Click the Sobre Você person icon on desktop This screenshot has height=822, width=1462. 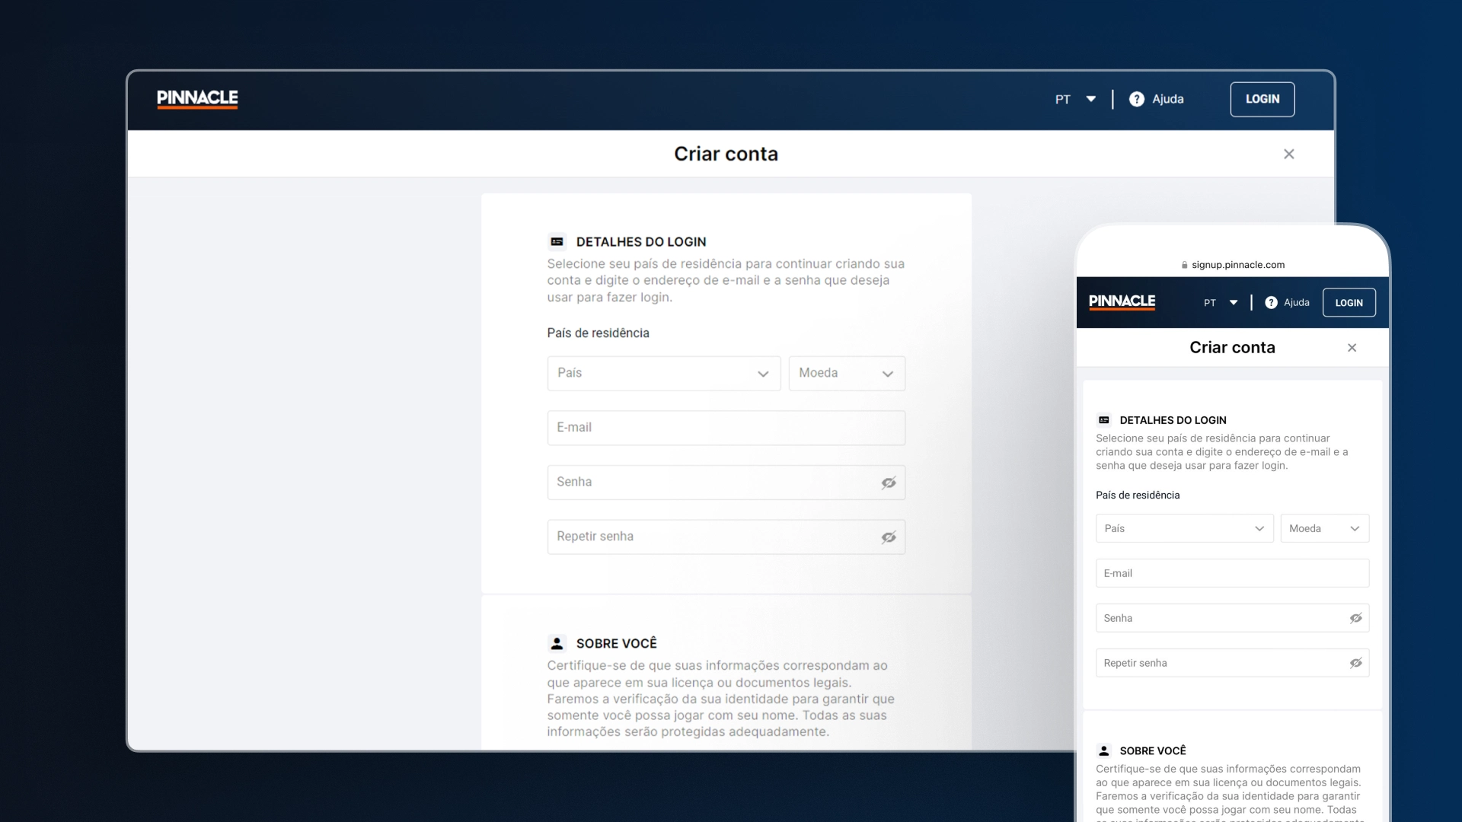557,644
